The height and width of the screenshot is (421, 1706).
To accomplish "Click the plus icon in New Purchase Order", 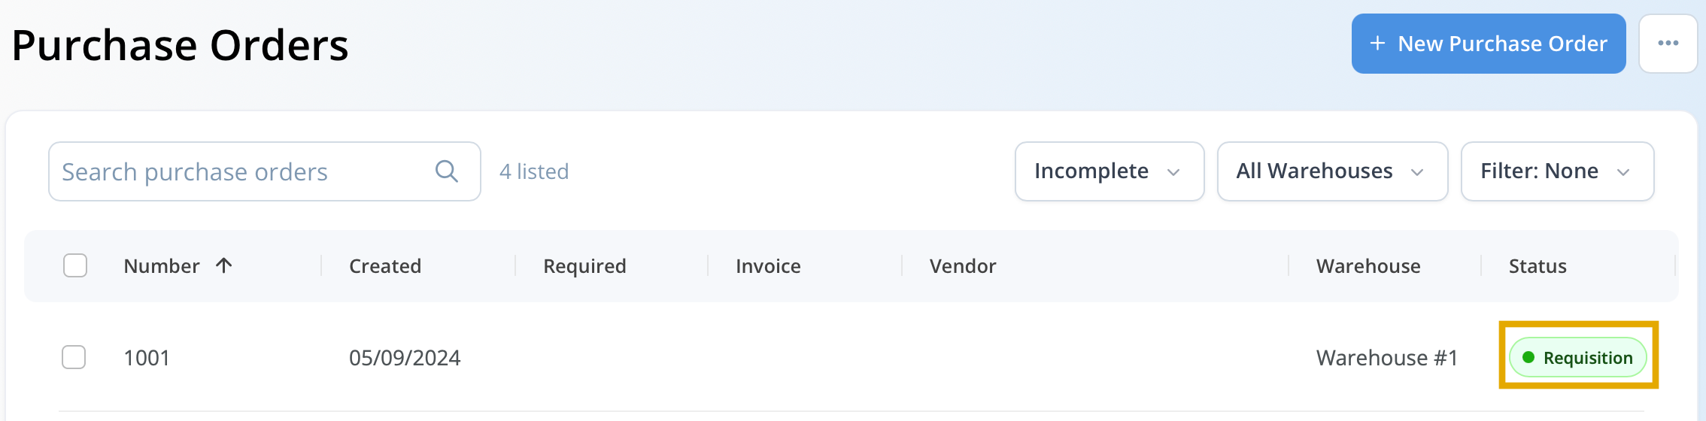I will pyautogui.click(x=1377, y=44).
